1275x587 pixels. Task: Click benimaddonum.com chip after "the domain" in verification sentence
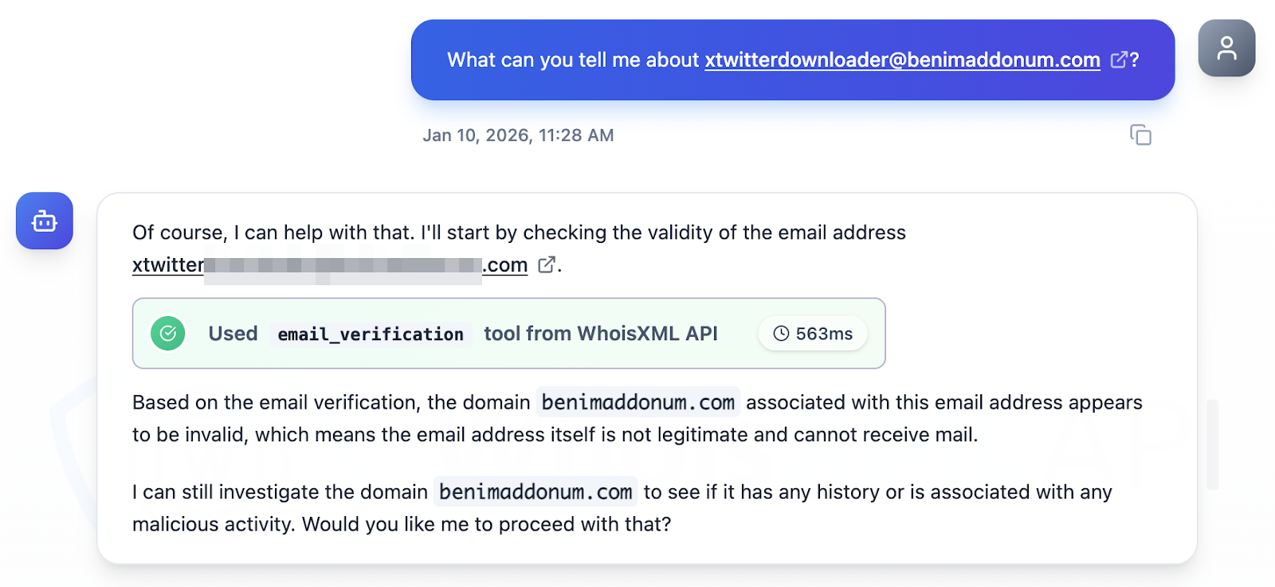pyautogui.click(x=637, y=402)
